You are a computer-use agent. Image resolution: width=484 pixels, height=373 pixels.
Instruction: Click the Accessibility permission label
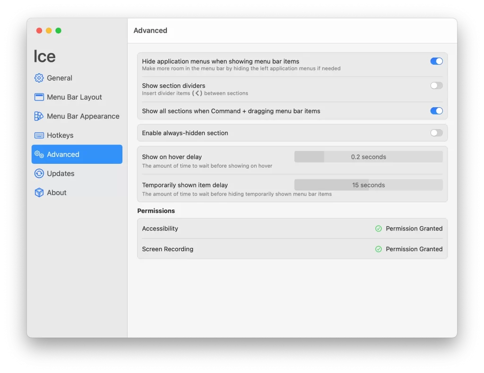[160, 229]
